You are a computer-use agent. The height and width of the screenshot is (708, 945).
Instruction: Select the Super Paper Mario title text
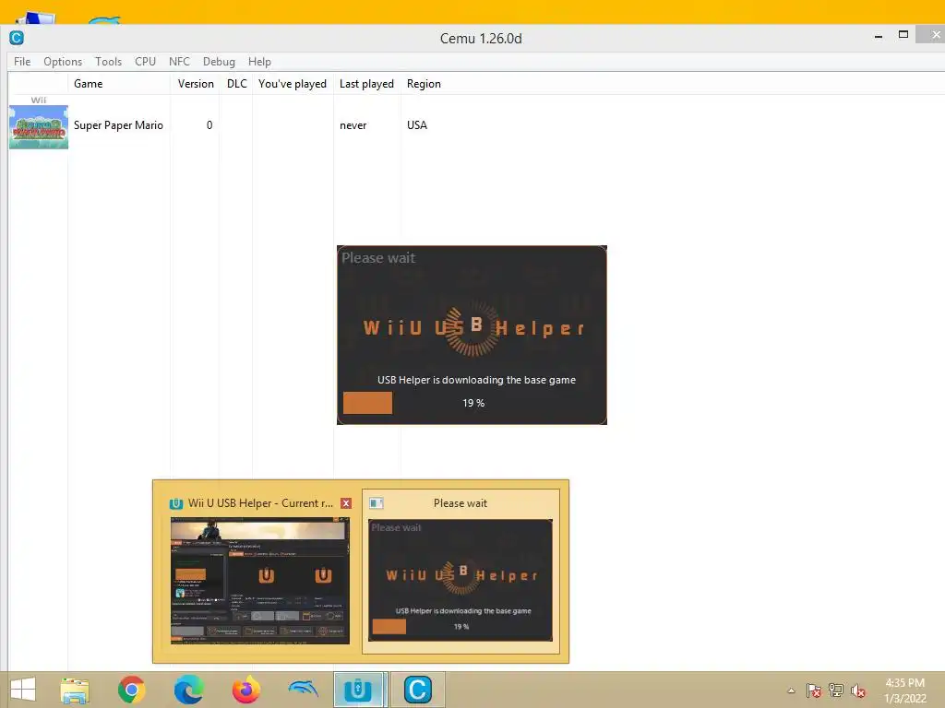pyautogui.click(x=118, y=125)
